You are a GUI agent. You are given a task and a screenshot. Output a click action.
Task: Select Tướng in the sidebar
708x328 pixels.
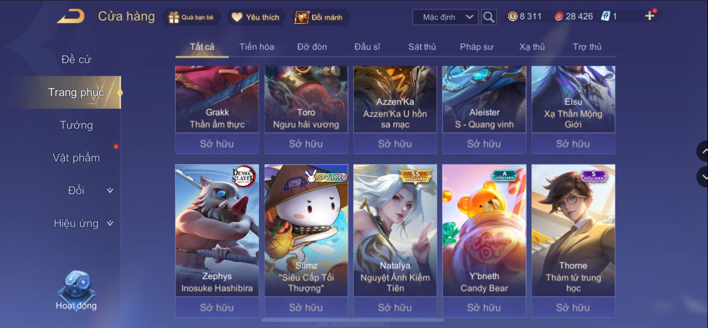click(x=76, y=125)
